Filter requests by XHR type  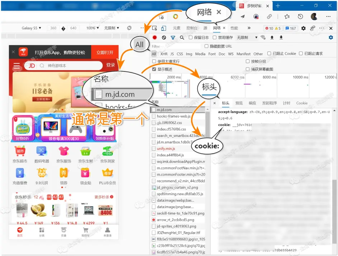click(x=164, y=54)
